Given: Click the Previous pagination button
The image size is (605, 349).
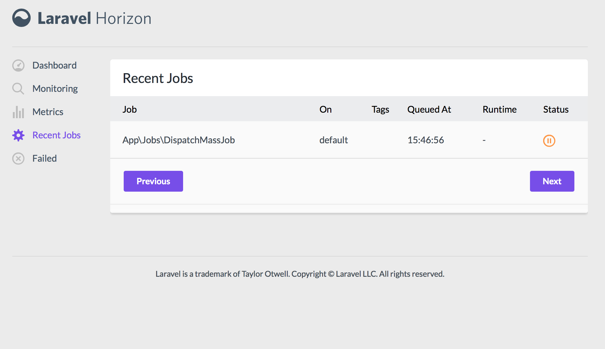Looking at the screenshot, I should tap(153, 181).
